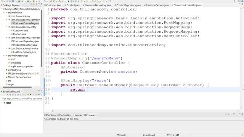
Task: Click the green Run icon in the main toolbar
Action: tap(28, 1)
